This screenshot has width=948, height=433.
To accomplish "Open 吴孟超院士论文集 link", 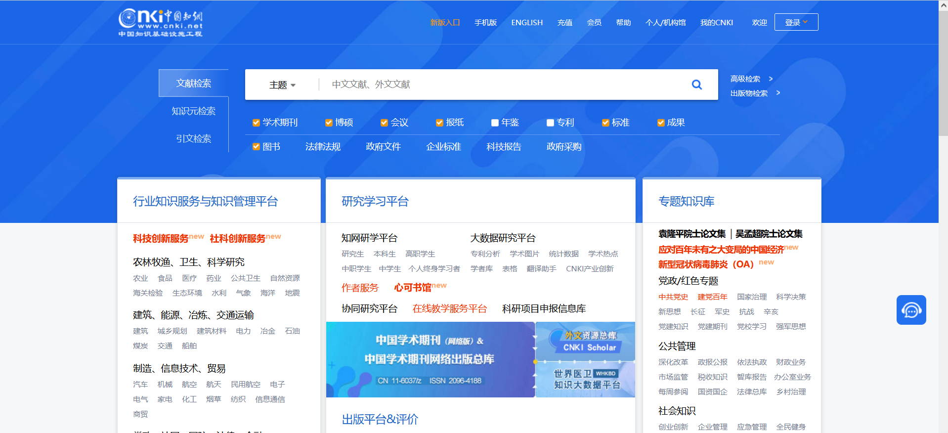I will coord(769,234).
